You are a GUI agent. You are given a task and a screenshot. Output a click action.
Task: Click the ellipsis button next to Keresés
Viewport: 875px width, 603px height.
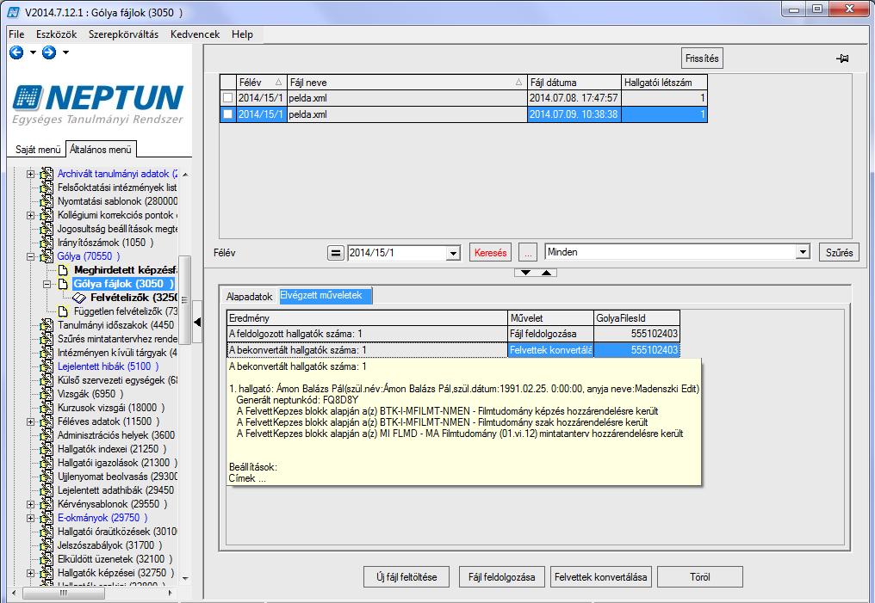tap(528, 253)
